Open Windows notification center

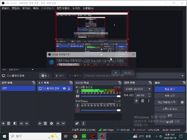click(181, 136)
